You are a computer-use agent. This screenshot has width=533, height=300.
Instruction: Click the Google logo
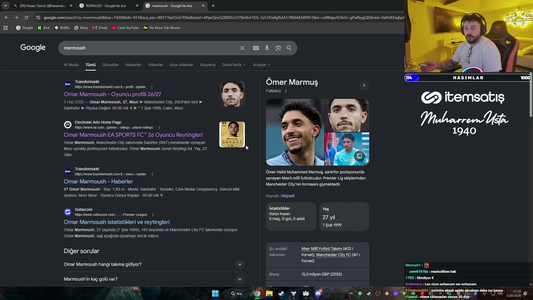pos(33,47)
